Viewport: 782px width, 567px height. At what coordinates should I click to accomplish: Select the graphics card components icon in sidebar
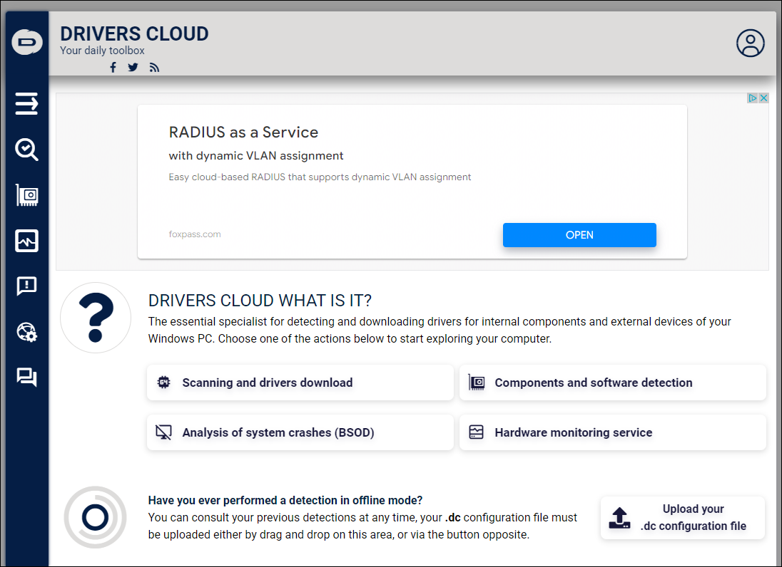[x=26, y=194]
